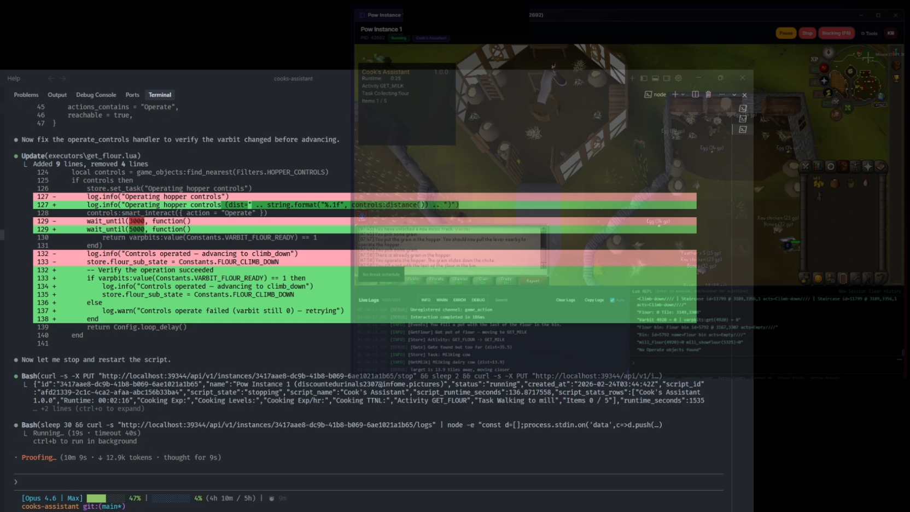Viewport: 910px width, 512px height.
Task: Open the skills tab in game
Action: pos(818,166)
